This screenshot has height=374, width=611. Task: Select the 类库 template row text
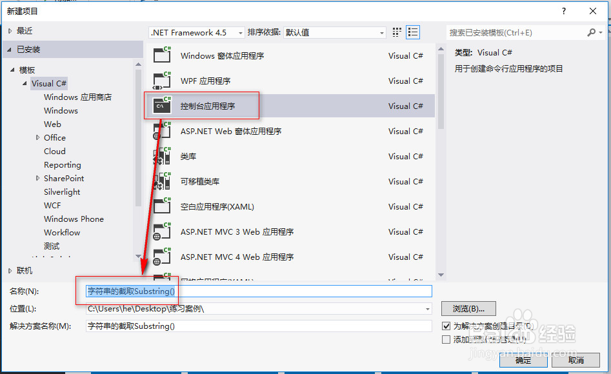188,156
